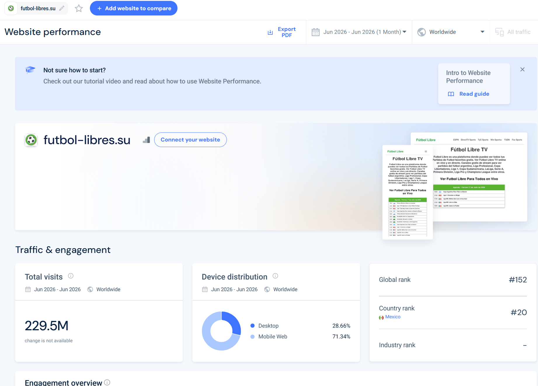Click the futbol-libres.su soccer favicon in header
Viewport: 538px width, 386px height.
[x=11, y=8]
